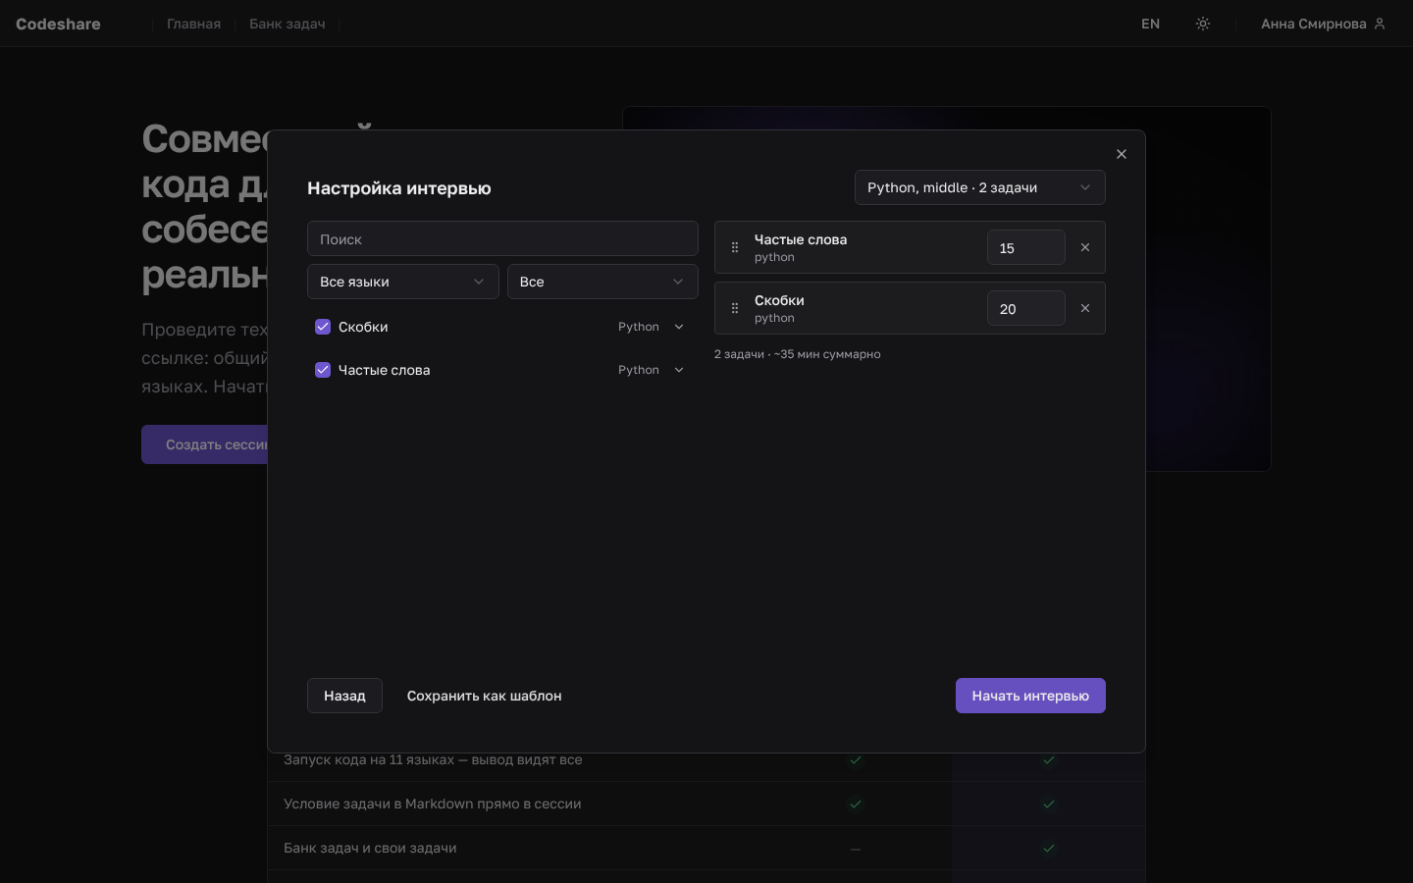The width and height of the screenshot is (1413, 883).
Task: Focus the Поиск search field
Action: (x=502, y=238)
